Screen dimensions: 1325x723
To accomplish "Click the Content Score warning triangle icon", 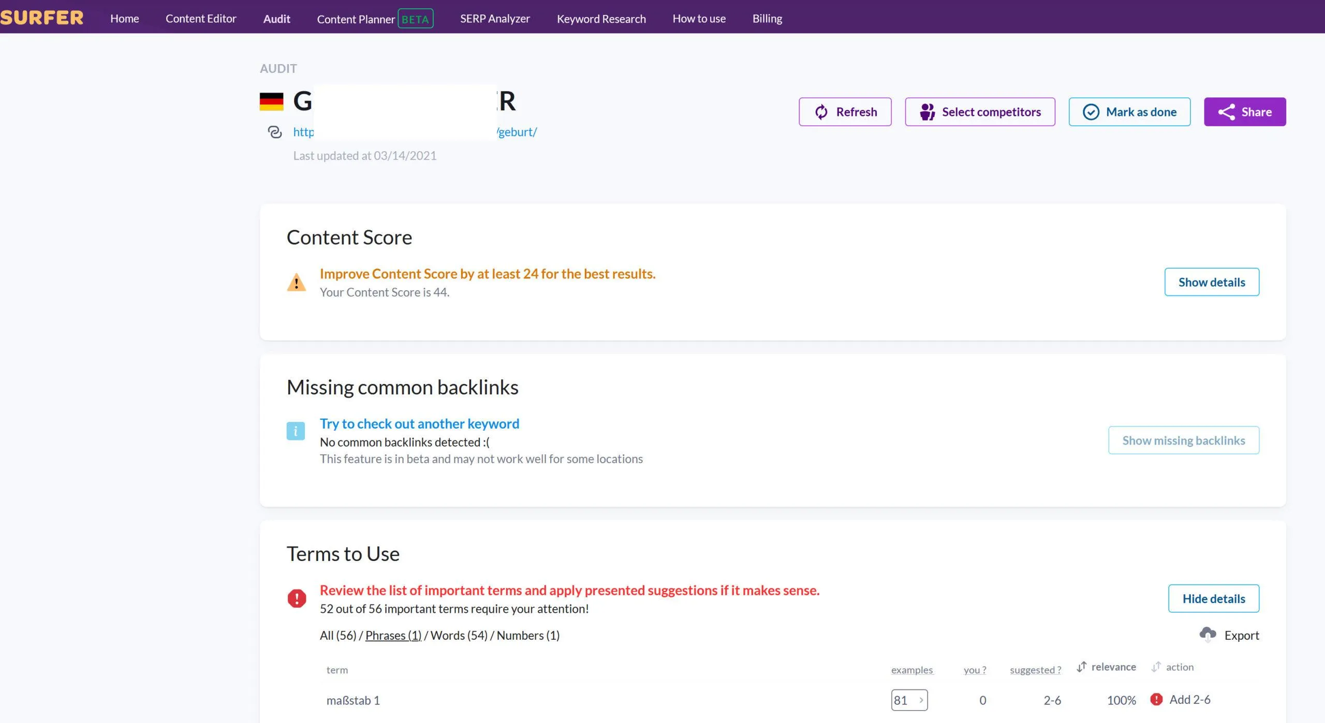I will pos(297,283).
